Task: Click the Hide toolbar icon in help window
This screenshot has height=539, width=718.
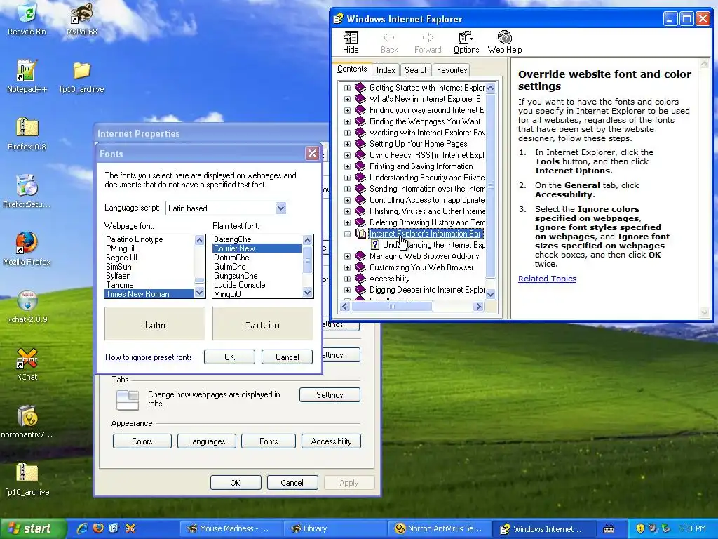Action: (x=351, y=42)
